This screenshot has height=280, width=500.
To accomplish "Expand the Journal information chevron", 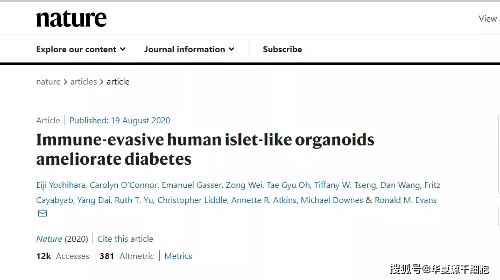I will coord(231,50).
